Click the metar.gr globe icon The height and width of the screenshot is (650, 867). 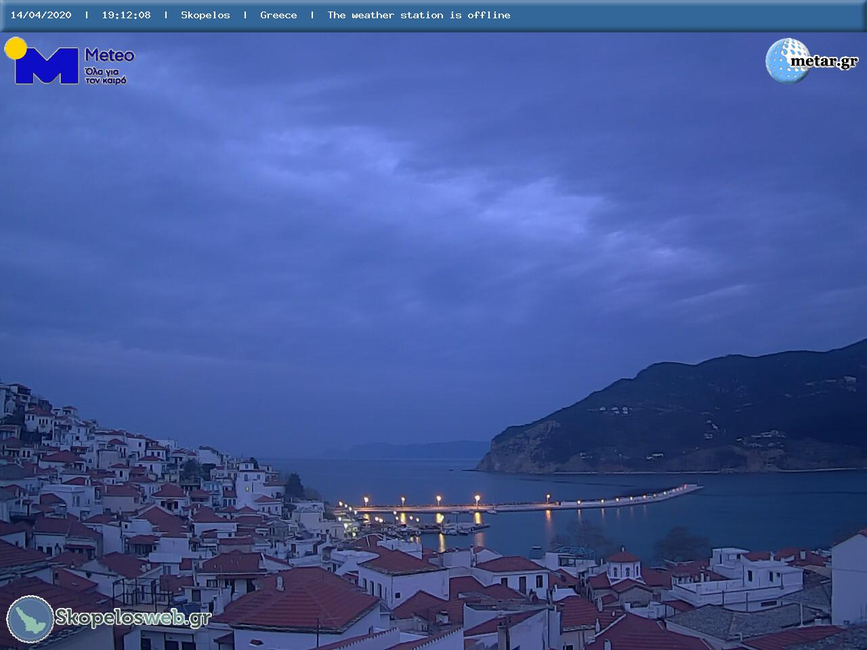(786, 61)
